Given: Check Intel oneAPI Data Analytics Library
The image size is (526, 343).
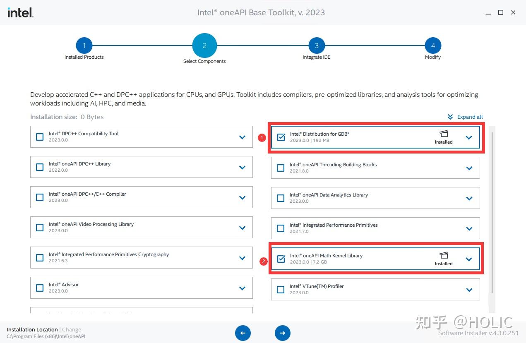Looking at the screenshot, I should (281, 198).
